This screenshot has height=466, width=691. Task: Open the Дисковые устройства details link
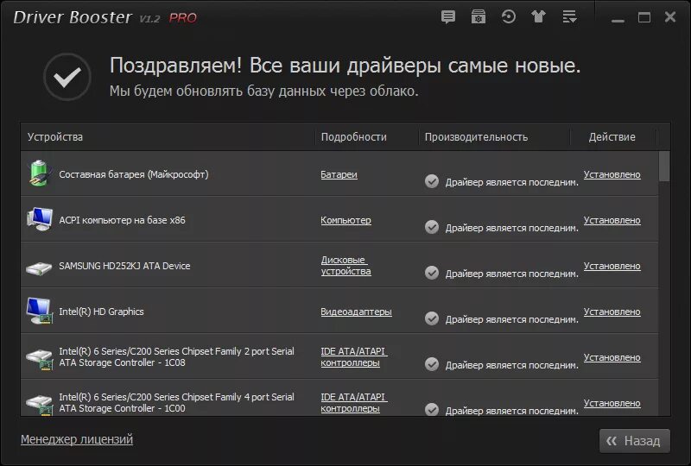(x=346, y=266)
